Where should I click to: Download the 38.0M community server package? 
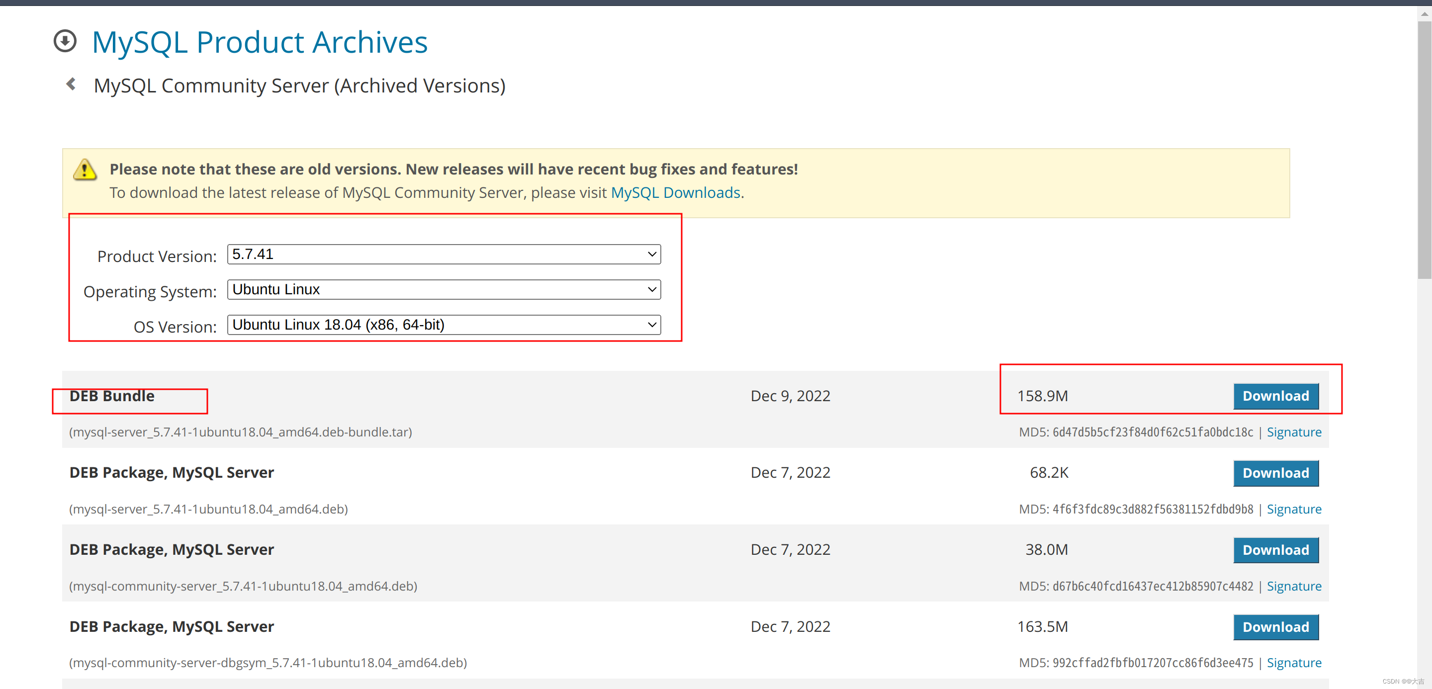pos(1276,550)
